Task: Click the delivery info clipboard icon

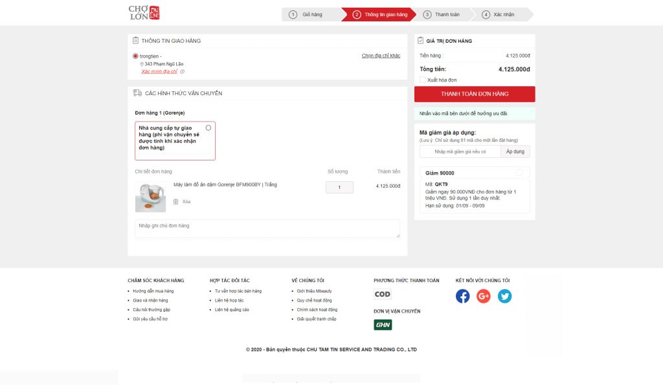Action: click(x=135, y=41)
